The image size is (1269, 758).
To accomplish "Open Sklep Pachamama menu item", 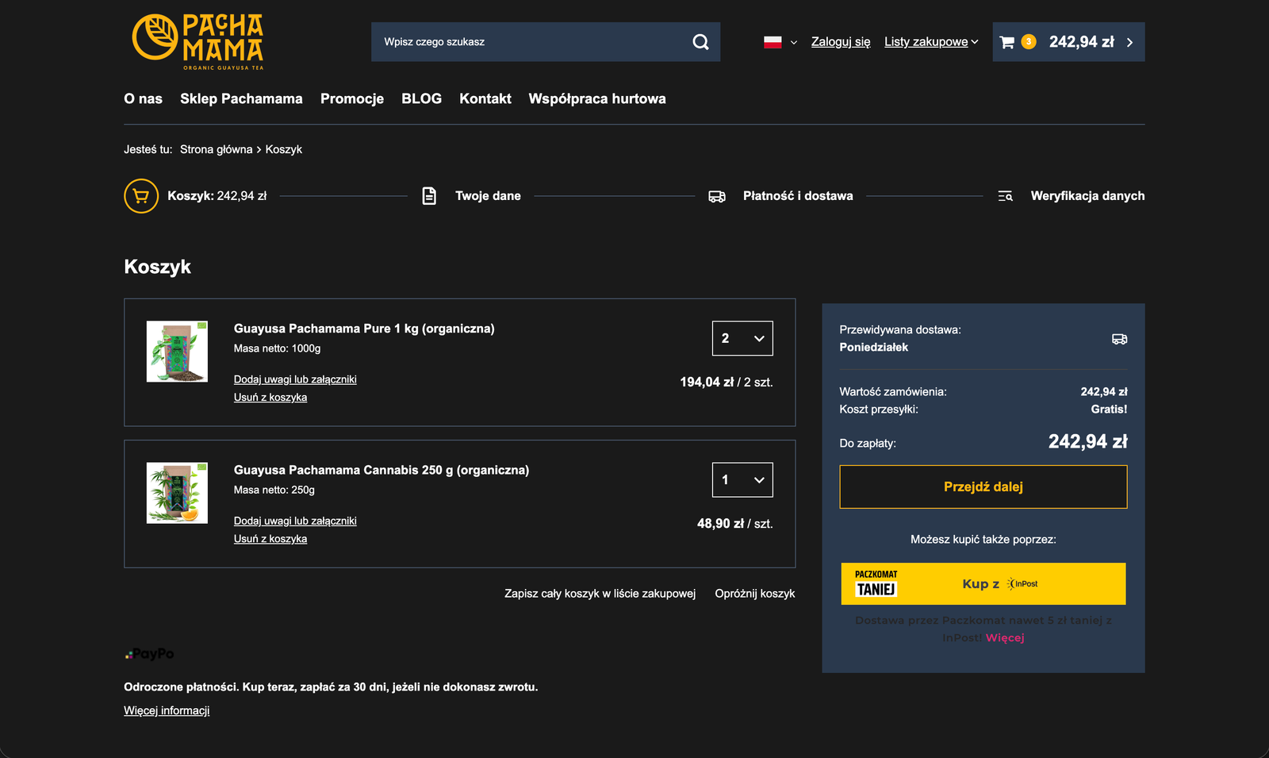I will click(241, 98).
